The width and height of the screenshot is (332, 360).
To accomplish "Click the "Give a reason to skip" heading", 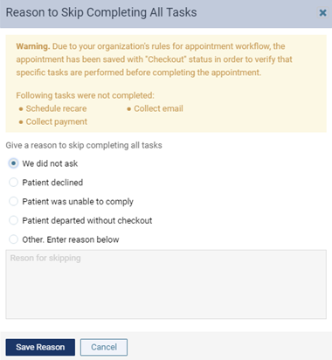I will (x=84, y=145).
